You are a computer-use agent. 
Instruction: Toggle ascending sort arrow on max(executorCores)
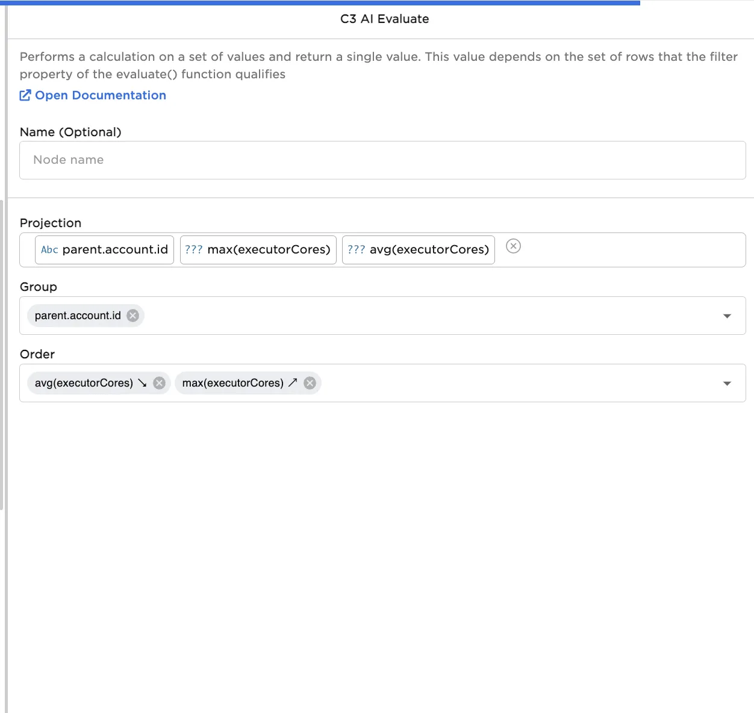coord(293,383)
